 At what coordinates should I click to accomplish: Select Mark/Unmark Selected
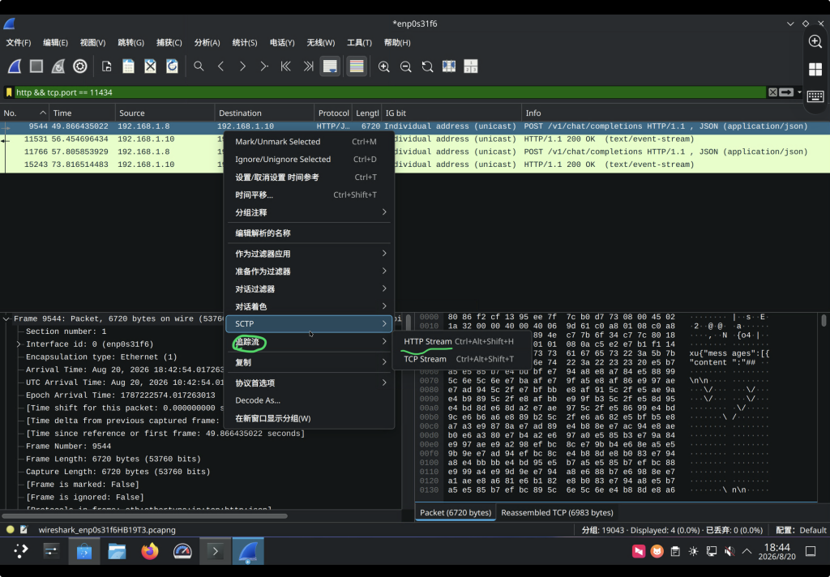pyautogui.click(x=310, y=141)
